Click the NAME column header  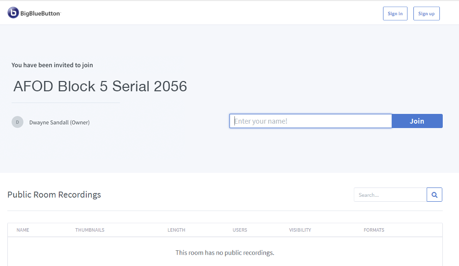[23, 230]
